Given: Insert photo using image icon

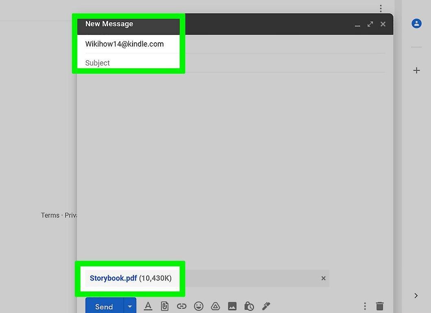Looking at the screenshot, I should click(x=232, y=306).
